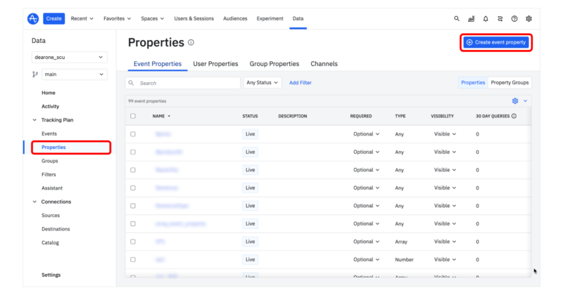
Task: Click the branch icon next to main
Action: click(x=35, y=74)
